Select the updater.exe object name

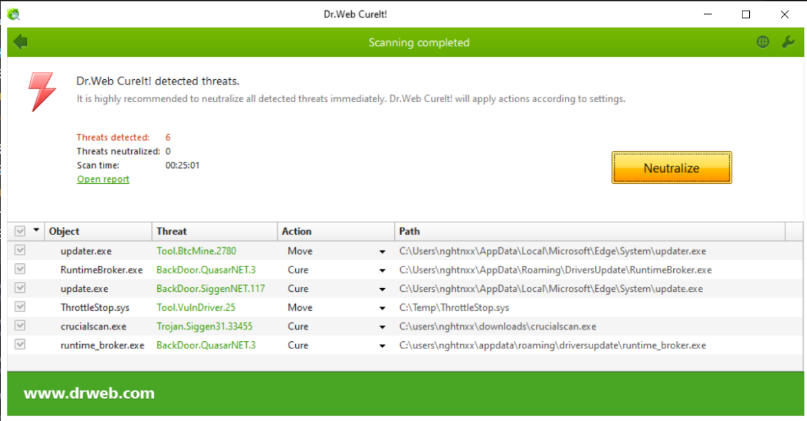point(86,251)
